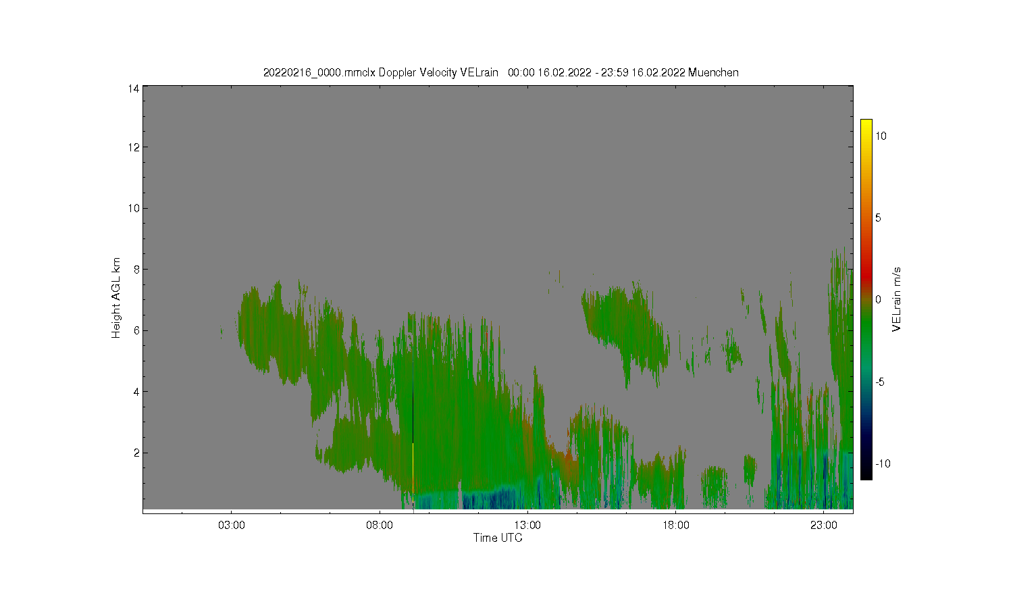The image size is (1013, 608).
Task: Click the 18:00 time tick label
Action: tap(675, 525)
